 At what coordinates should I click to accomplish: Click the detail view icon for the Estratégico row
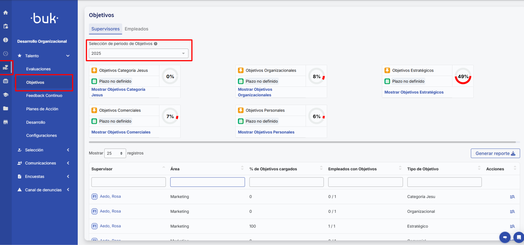(512, 226)
